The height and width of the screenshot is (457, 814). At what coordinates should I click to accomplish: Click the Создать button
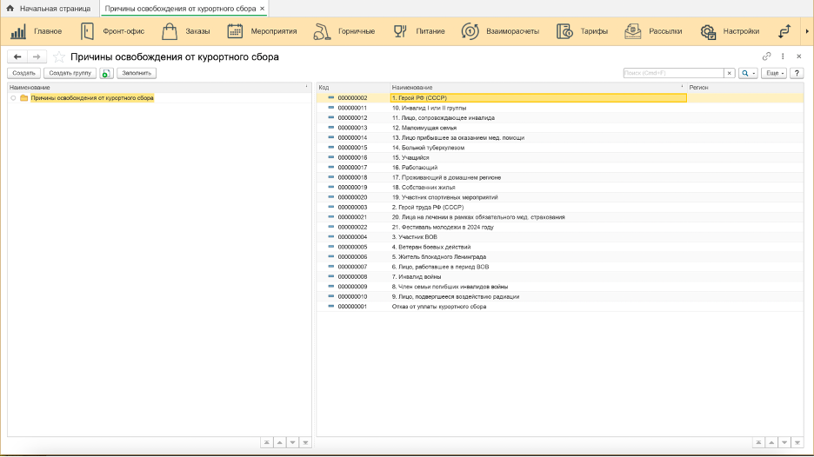coord(23,73)
